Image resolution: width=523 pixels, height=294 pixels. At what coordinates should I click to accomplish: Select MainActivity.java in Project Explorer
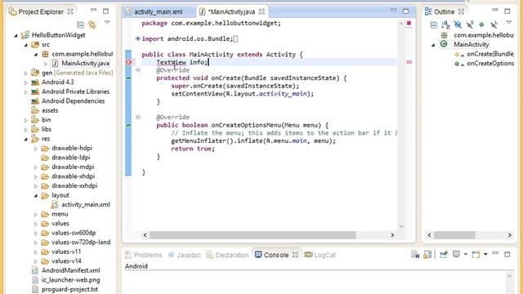85,63
